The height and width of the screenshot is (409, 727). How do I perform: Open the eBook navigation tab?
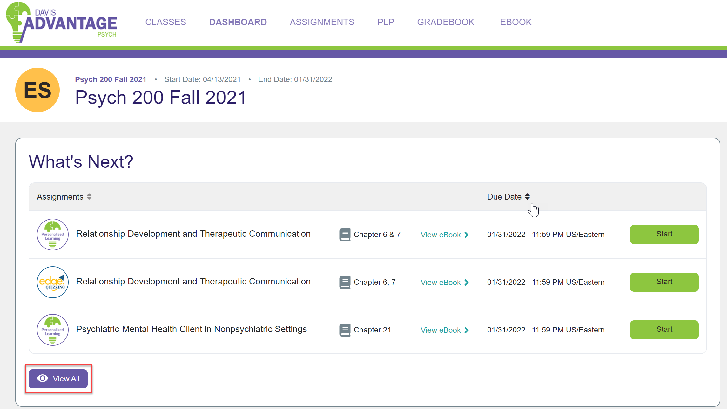coord(515,22)
